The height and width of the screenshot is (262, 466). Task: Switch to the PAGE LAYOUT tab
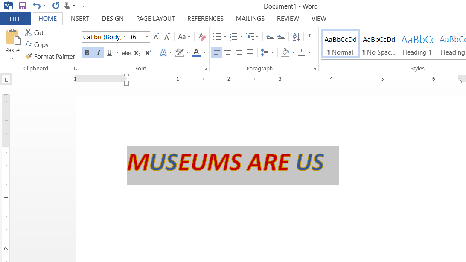155,19
